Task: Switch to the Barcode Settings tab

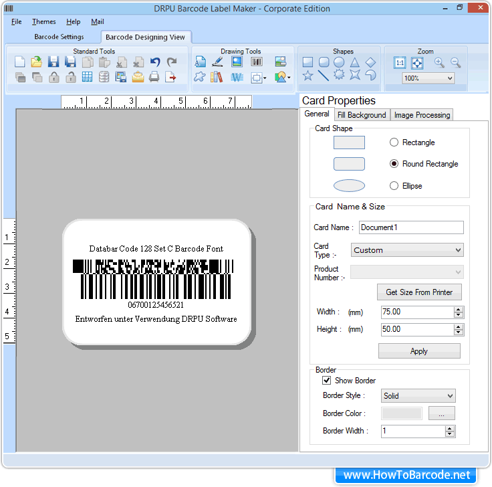Action: [59, 37]
